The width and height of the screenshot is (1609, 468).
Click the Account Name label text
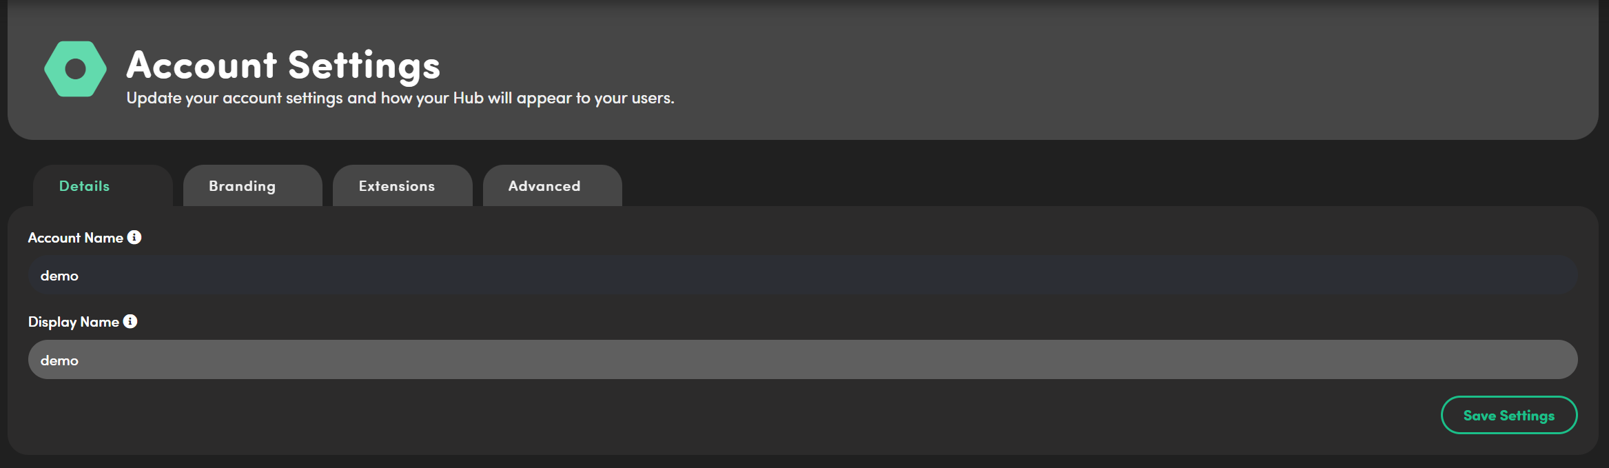click(x=76, y=238)
